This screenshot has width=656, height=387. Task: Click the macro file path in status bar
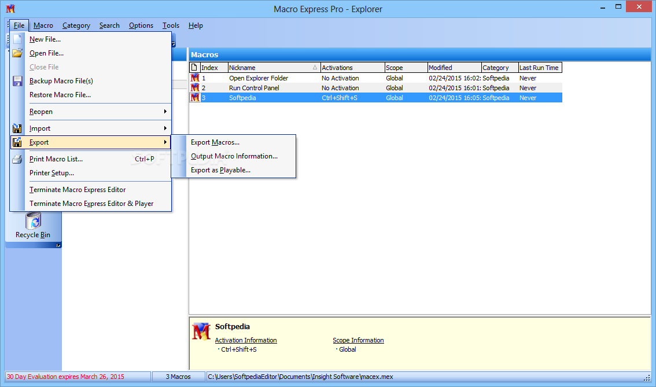[x=300, y=377]
